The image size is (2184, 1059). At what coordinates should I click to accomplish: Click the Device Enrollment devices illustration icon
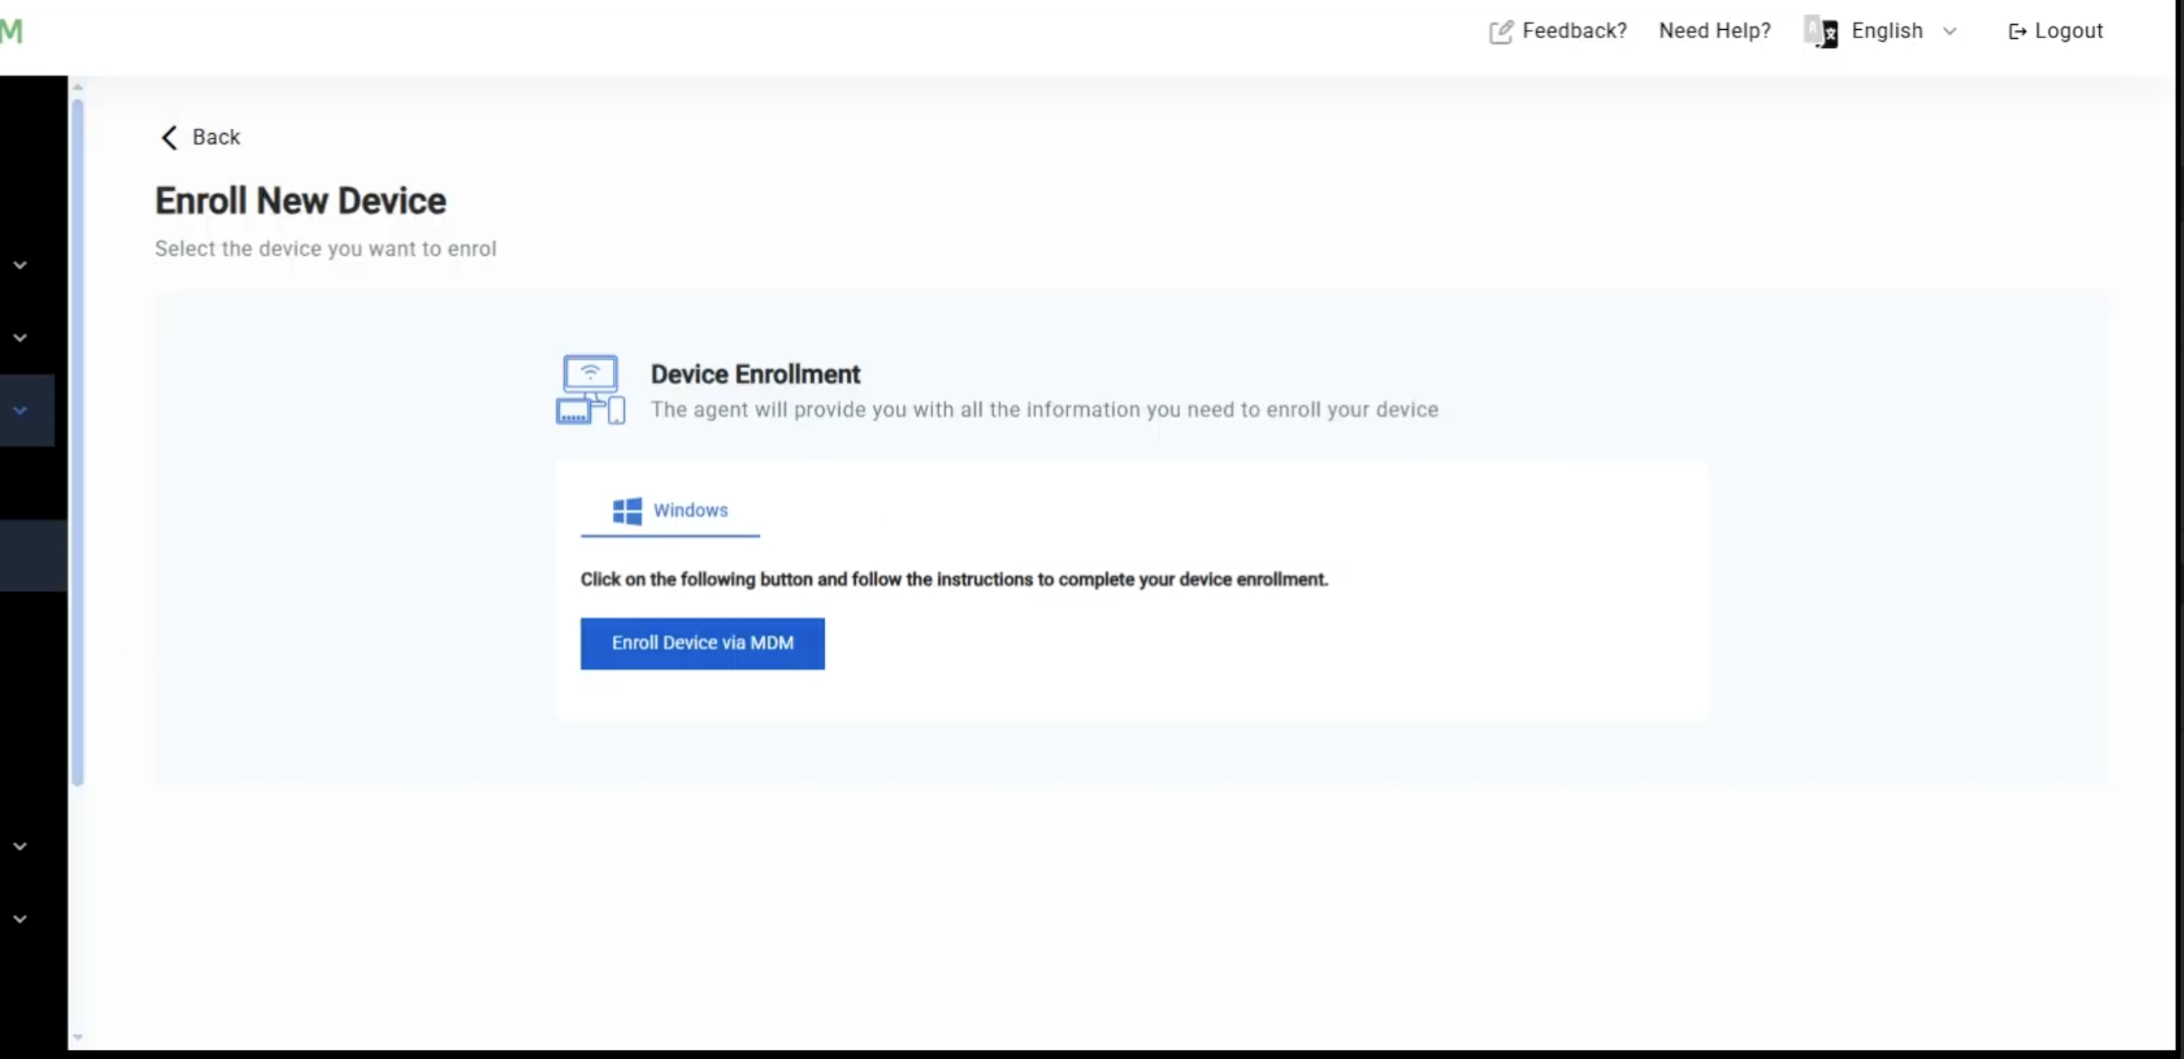[x=590, y=390]
